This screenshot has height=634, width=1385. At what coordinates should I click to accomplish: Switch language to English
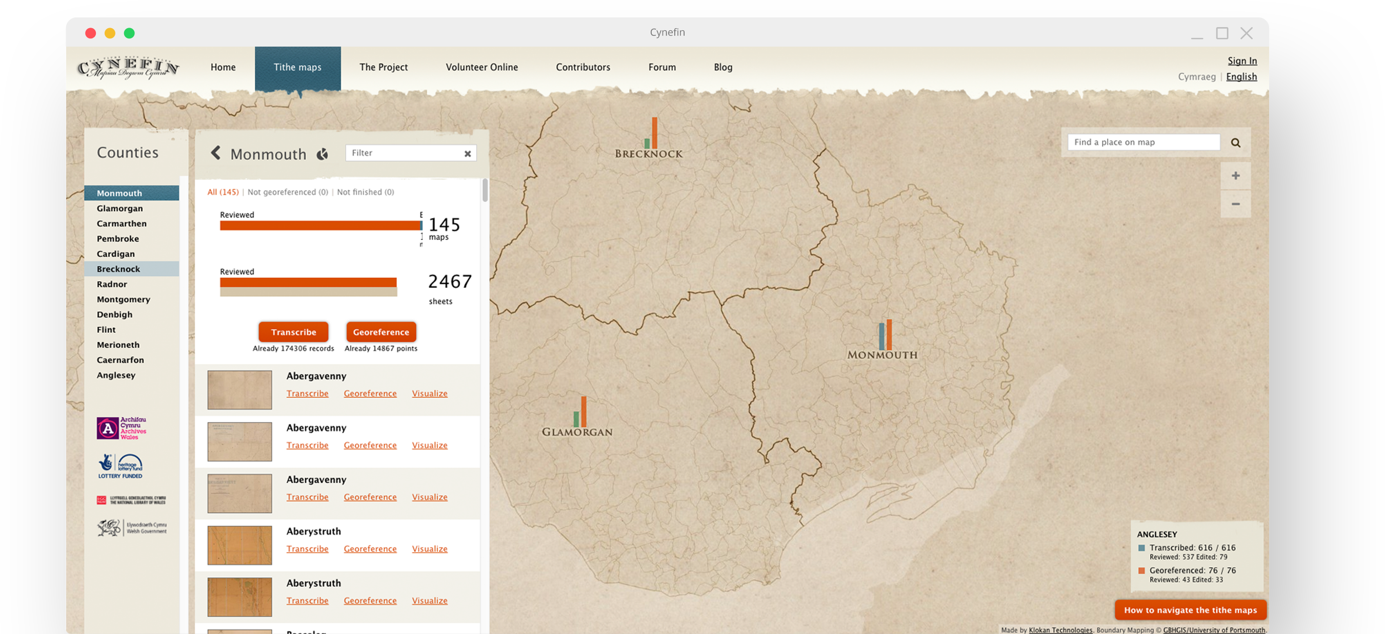[1241, 77]
